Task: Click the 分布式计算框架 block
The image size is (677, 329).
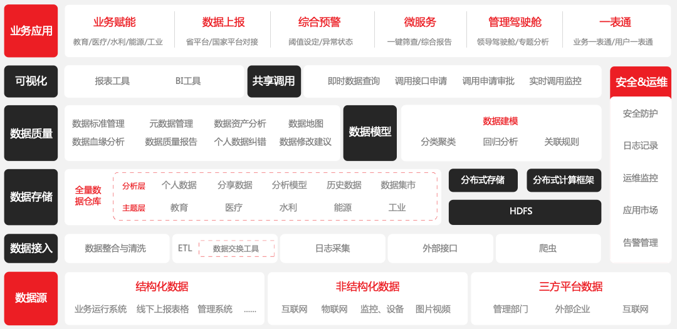Action: coord(564,180)
